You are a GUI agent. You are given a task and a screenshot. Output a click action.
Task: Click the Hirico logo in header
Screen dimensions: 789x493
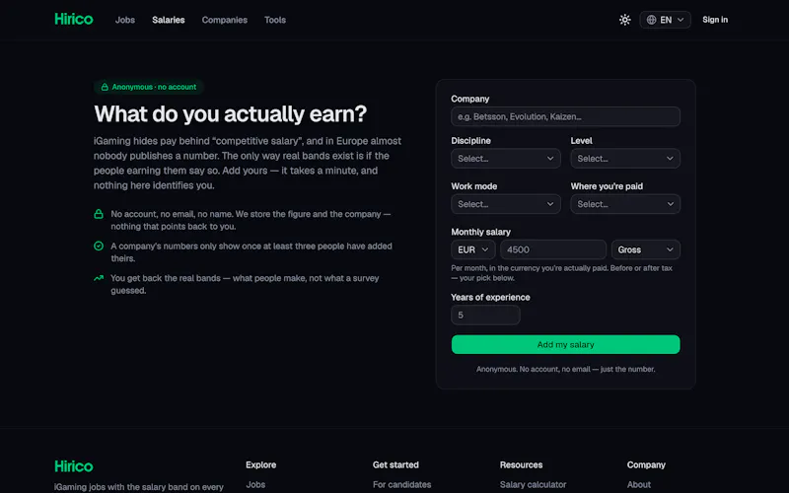73,19
